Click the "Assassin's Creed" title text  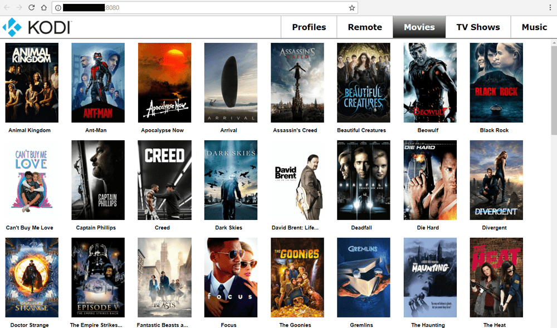pyautogui.click(x=295, y=130)
